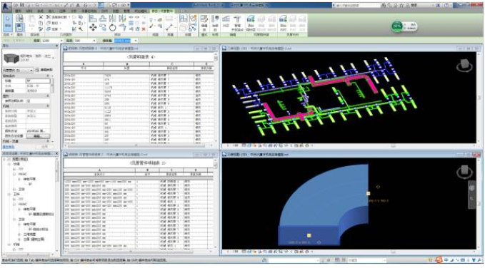The image size is (485, 268).
Task: Click the Edit Type button in Properties
Action: tap(44, 70)
